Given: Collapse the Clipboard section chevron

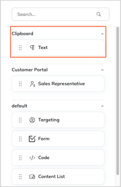Looking at the screenshot, I should coord(102,34).
